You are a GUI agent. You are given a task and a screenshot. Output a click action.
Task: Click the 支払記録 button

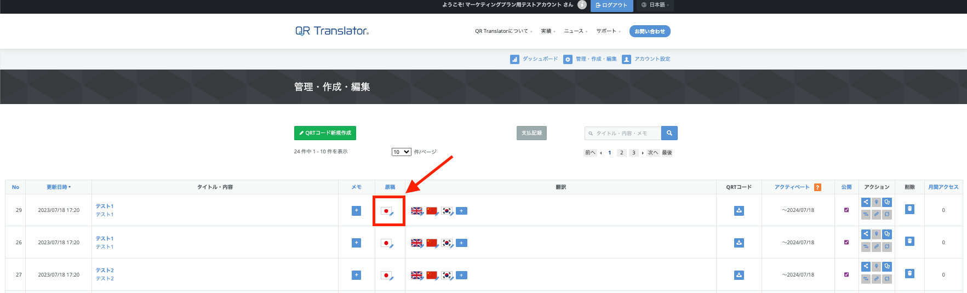tap(531, 133)
